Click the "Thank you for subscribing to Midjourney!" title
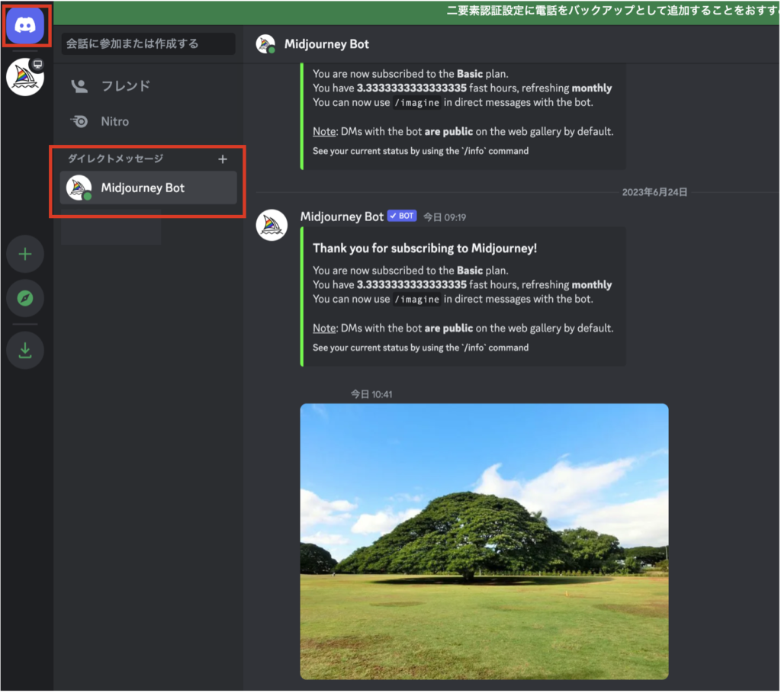This screenshot has width=781, height=693. (x=426, y=249)
